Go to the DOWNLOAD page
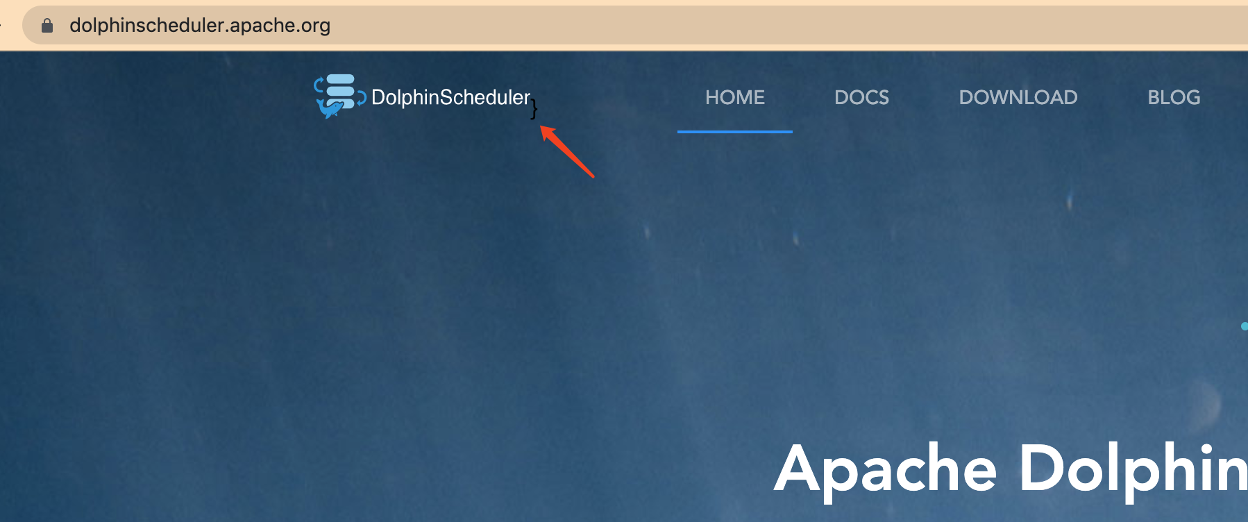 1018,97
